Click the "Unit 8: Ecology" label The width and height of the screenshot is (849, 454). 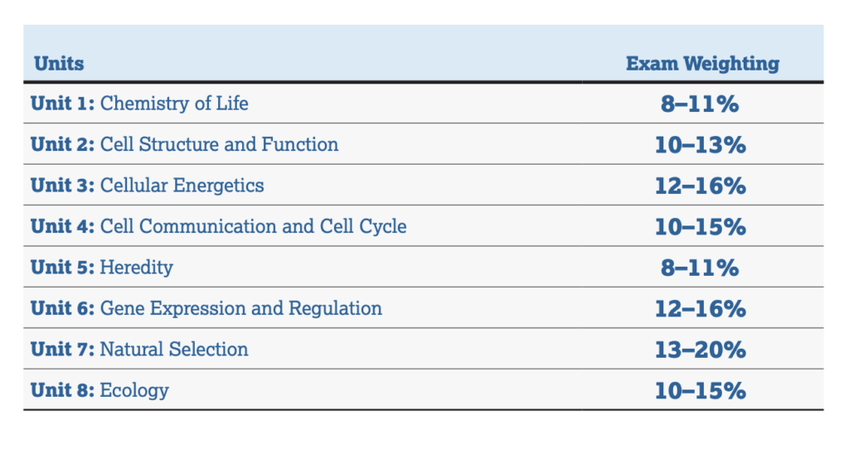click(x=99, y=390)
